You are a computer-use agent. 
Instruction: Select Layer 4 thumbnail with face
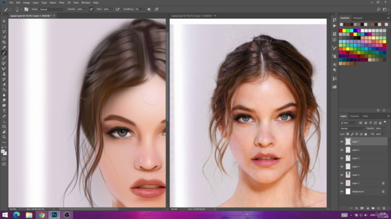click(x=348, y=175)
